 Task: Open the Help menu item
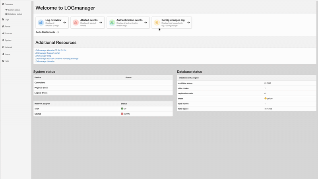click(6, 61)
